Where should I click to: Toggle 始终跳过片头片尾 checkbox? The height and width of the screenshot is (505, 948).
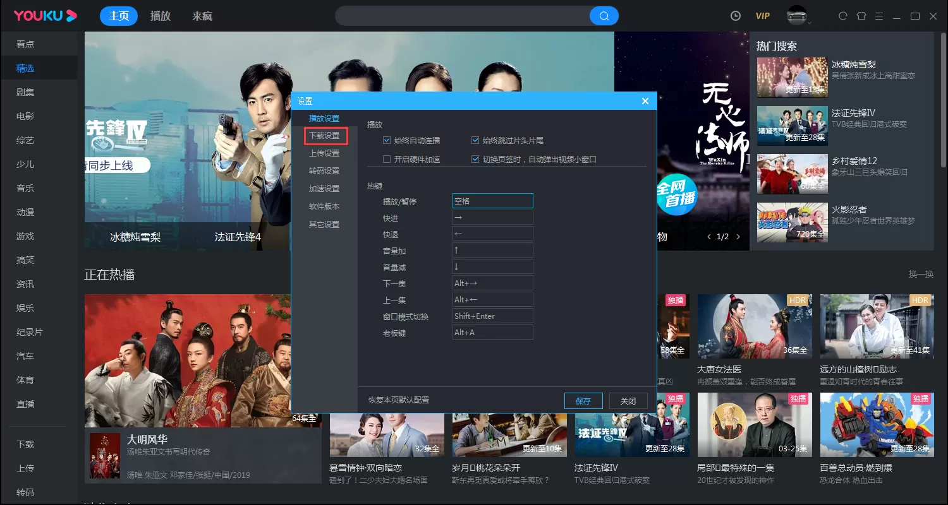(475, 140)
